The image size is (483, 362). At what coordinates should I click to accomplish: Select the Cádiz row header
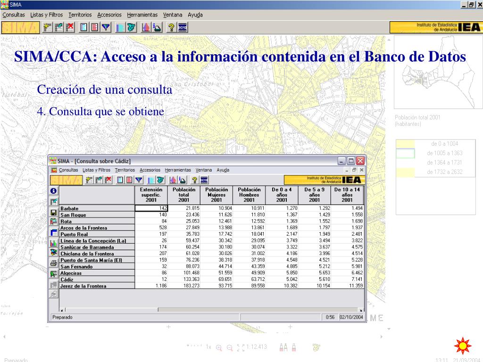point(97,280)
